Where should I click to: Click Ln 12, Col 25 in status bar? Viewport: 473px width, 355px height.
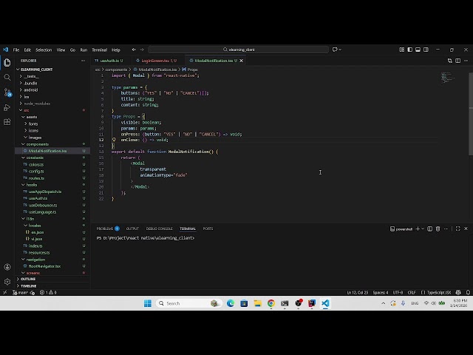[358, 292]
